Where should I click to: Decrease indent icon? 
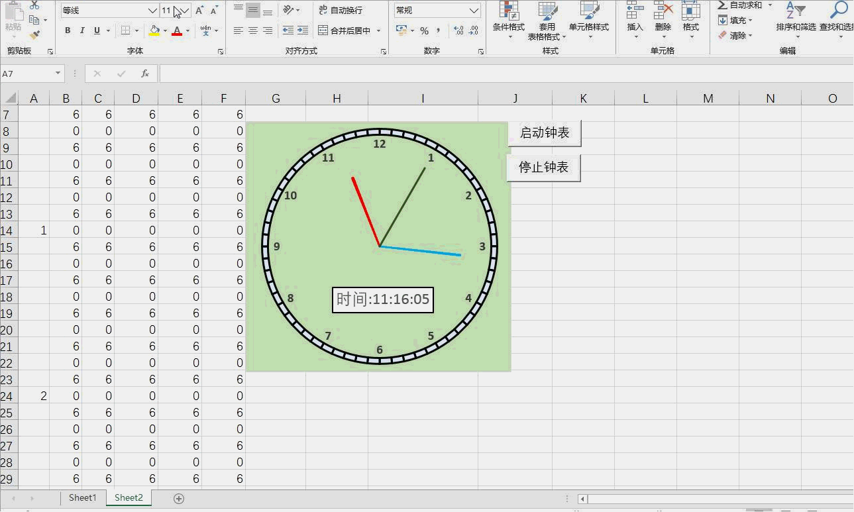tap(288, 30)
